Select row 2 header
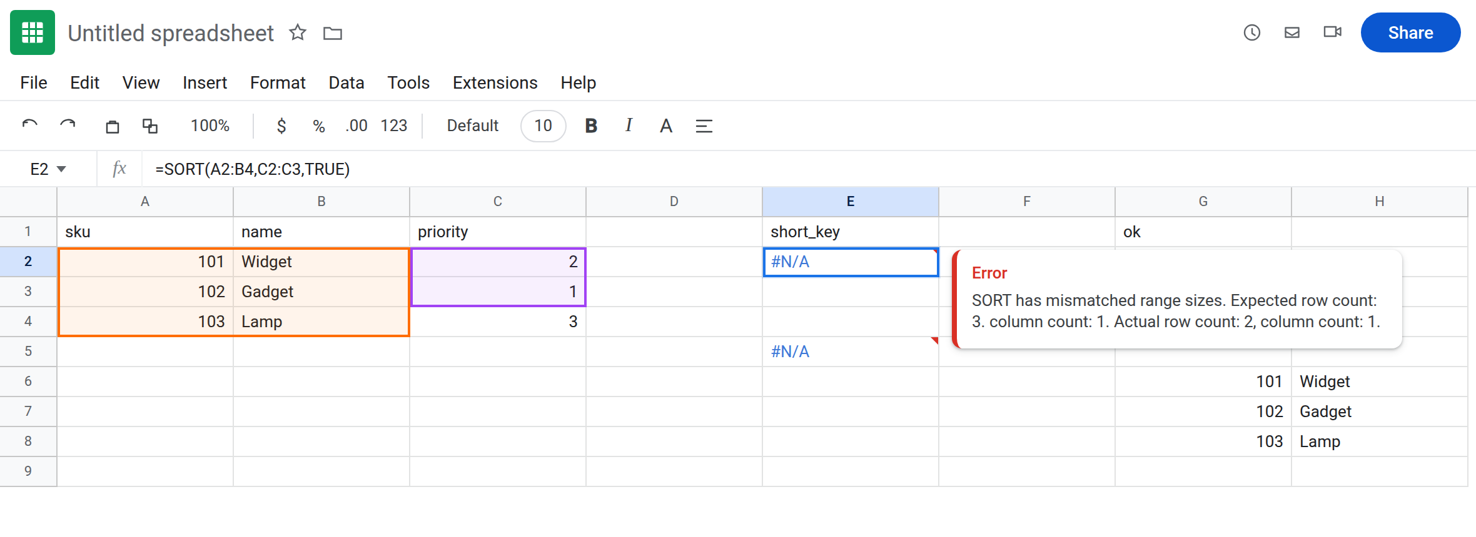The width and height of the screenshot is (1476, 537). pos(28,261)
